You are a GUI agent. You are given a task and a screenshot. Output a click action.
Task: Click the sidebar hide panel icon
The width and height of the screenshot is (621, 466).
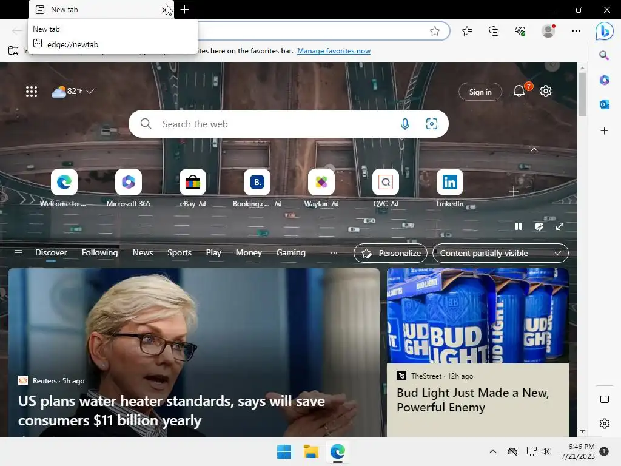[605, 399]
